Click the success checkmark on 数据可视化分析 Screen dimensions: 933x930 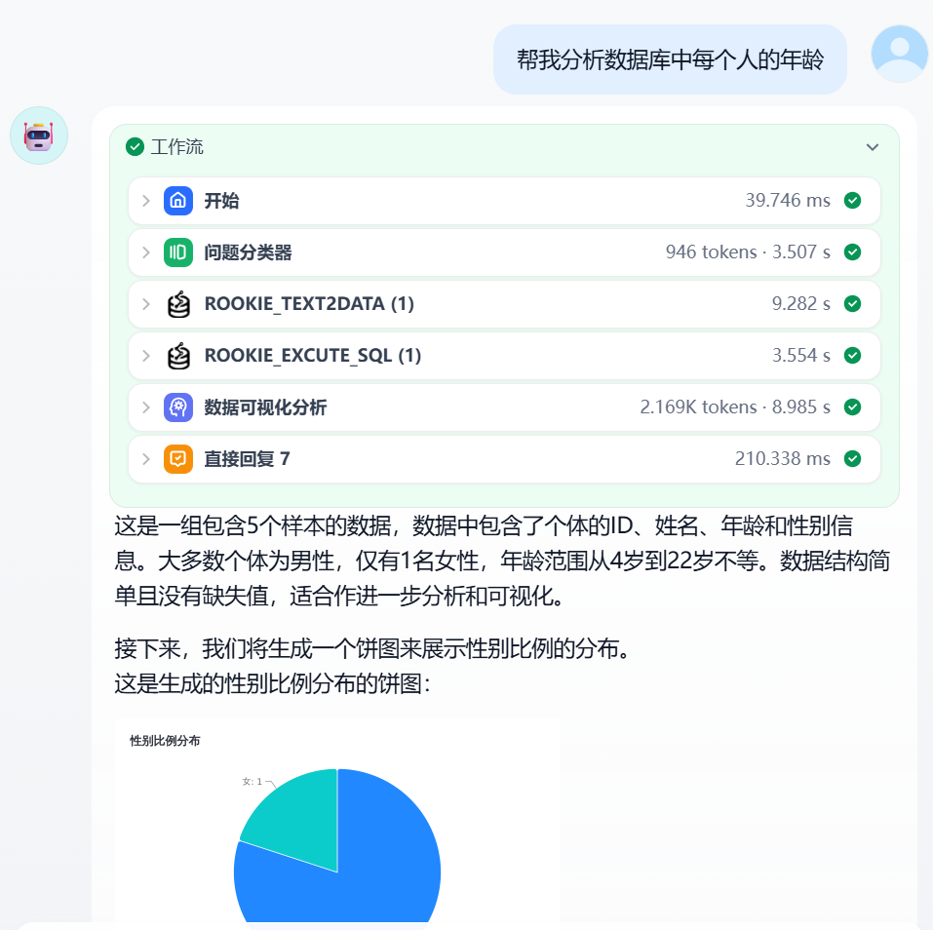click(852, 407)
